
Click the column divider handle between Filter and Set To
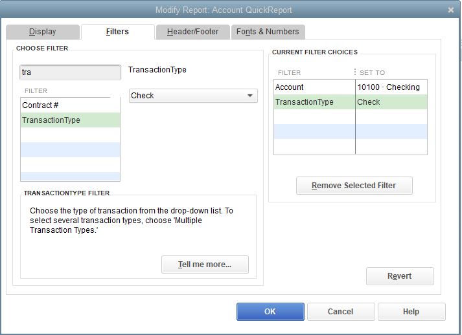coord(354,72)
